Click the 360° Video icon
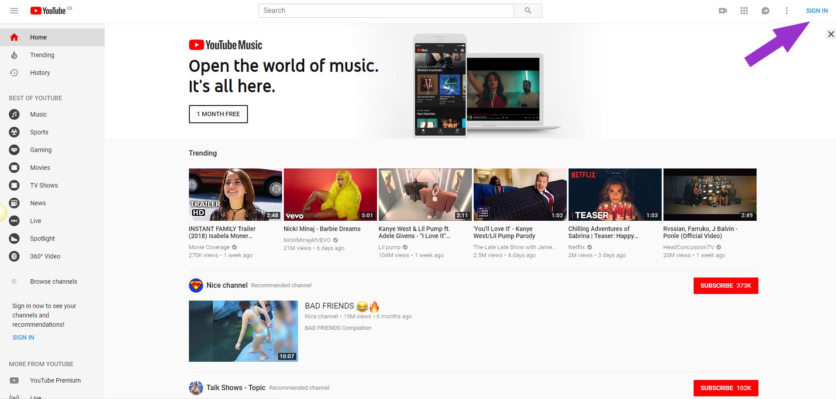The height and width of the screenshot is (399, 836). click(x=14, y=256)
